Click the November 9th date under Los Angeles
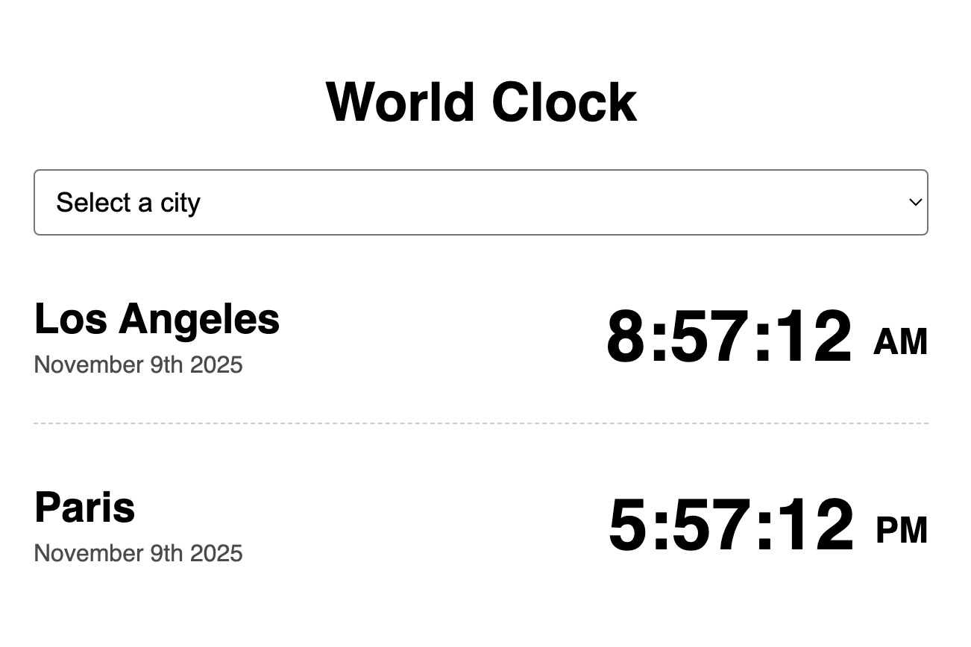Image resolution: width=971 pixels, height=647 pixels. point(138,365)
